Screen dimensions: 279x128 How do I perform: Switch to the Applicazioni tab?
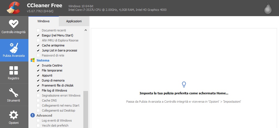coord(74,21)
